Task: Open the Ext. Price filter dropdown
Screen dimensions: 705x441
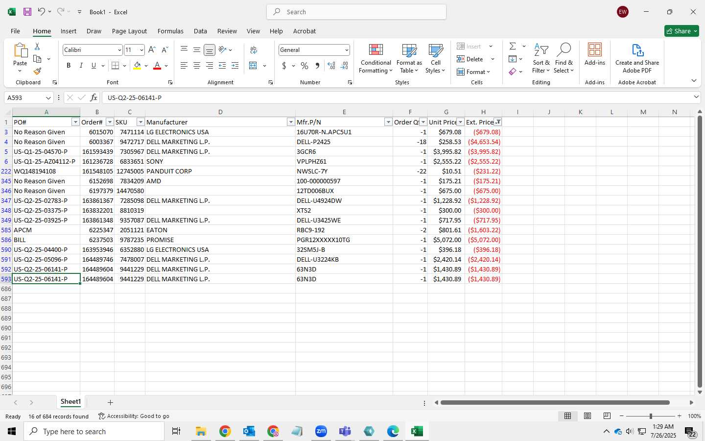Action: 498,122
